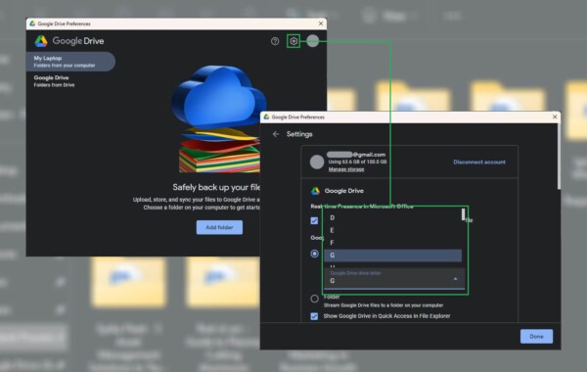Viewport: 587px width, 372px height.
Task: Click the Google Drive logo in the main window
Action: (x=69, y=41)
